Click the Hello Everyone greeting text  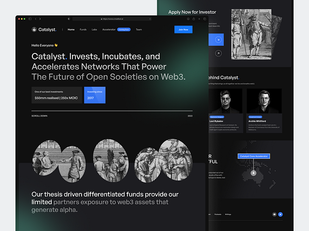(44, 45)
